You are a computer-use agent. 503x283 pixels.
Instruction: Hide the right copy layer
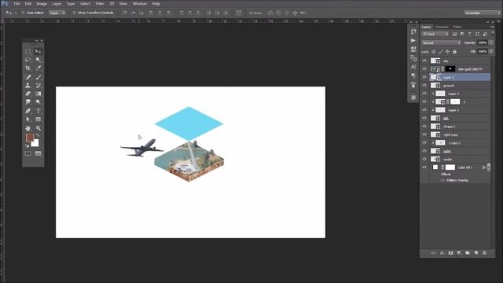coord(424,134)
